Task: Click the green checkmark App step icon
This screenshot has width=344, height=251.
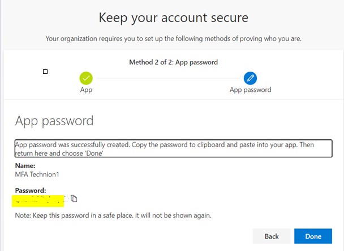Action: (x=86, y=78)
